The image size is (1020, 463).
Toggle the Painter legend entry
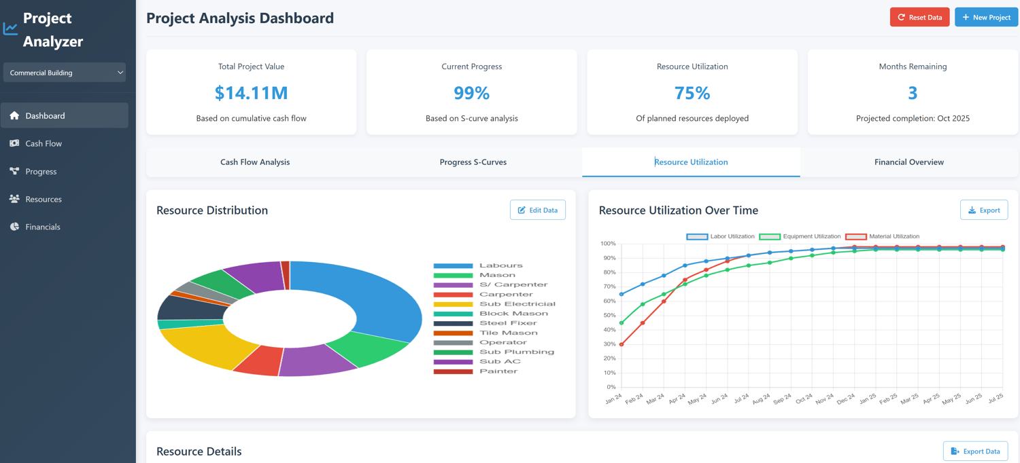[476, 371]
